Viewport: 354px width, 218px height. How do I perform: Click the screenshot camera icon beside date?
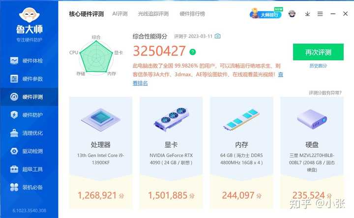pos(217,36)
